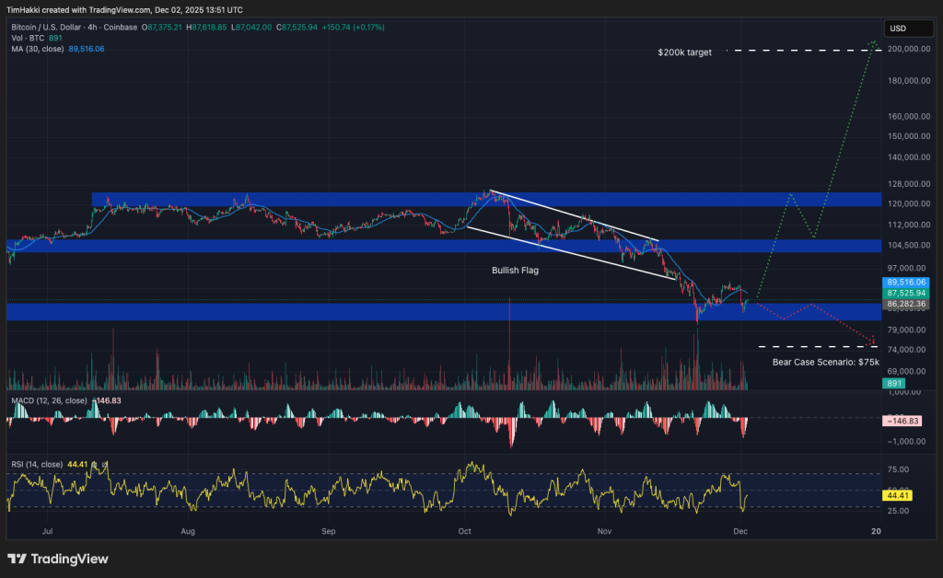Click the red arrowhead at the bear case projection
Viewport: 943px width, 578px height.
tap(872, 343)
